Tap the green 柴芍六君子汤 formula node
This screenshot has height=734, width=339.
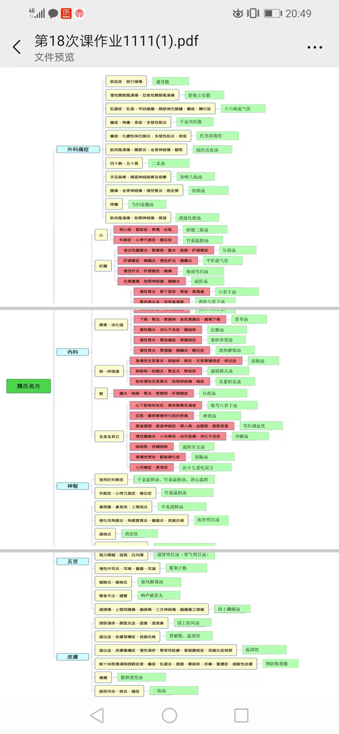point(232,405)
